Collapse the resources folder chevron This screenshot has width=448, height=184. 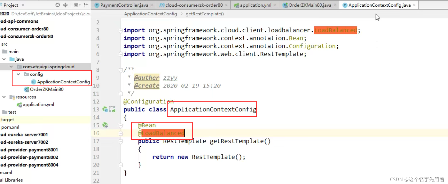click(4, 97)
